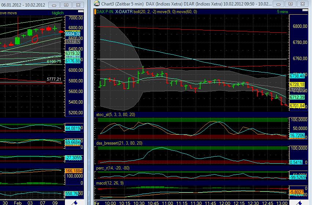This screenshot has width=312, height=205.
Task: Select the dss_bressert(21, 3, 80, 20) label
Action: tap(119, 143)
